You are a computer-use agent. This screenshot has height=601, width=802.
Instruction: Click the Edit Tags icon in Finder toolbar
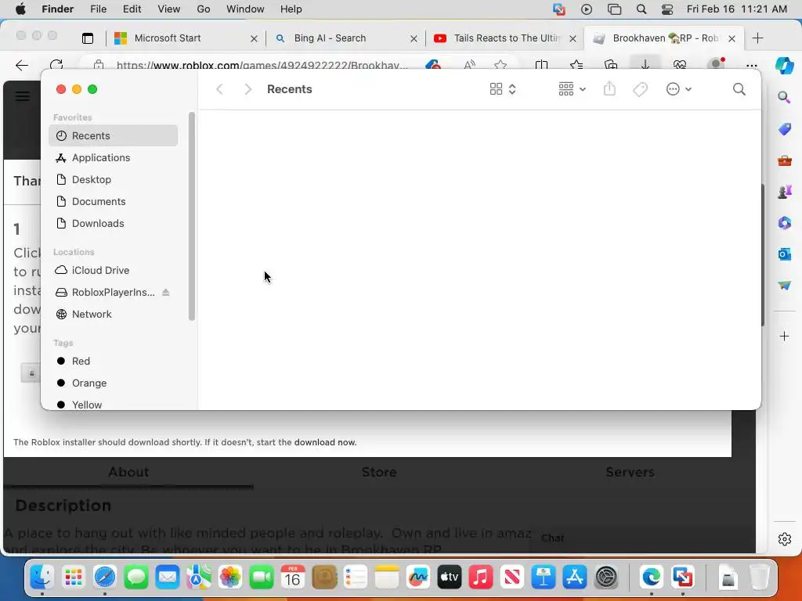tap(640, 89)
